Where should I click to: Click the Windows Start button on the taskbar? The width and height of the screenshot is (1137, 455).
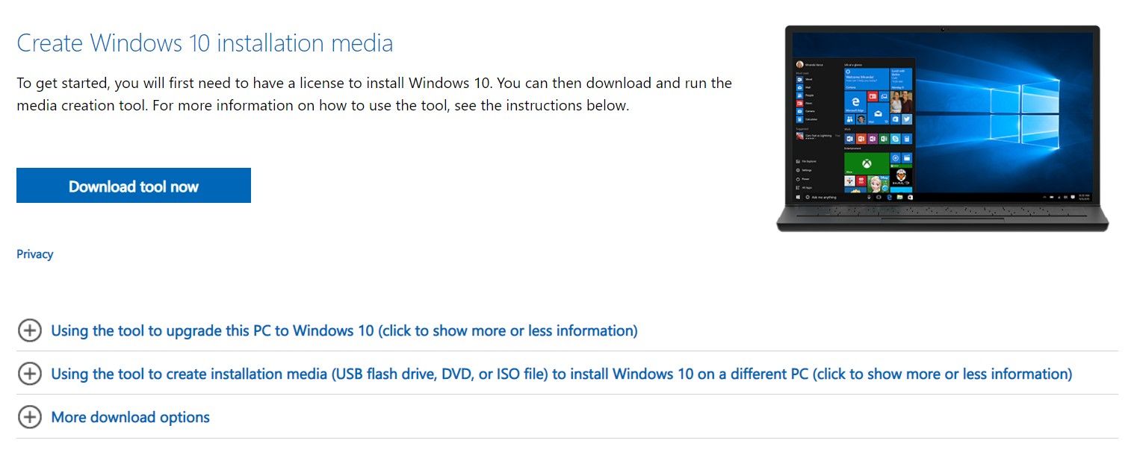[x=796, y=195]
